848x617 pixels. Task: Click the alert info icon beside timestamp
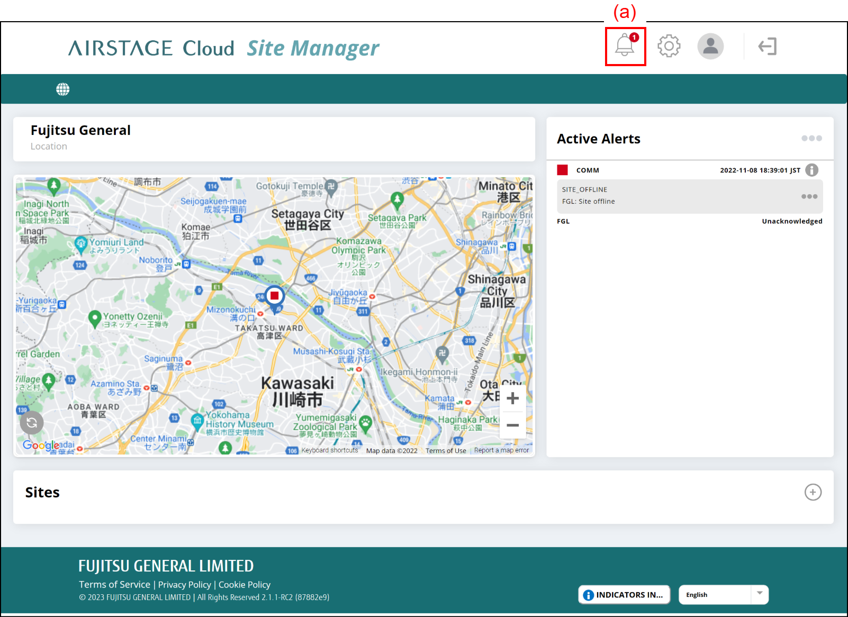click(x=811, y=170)
